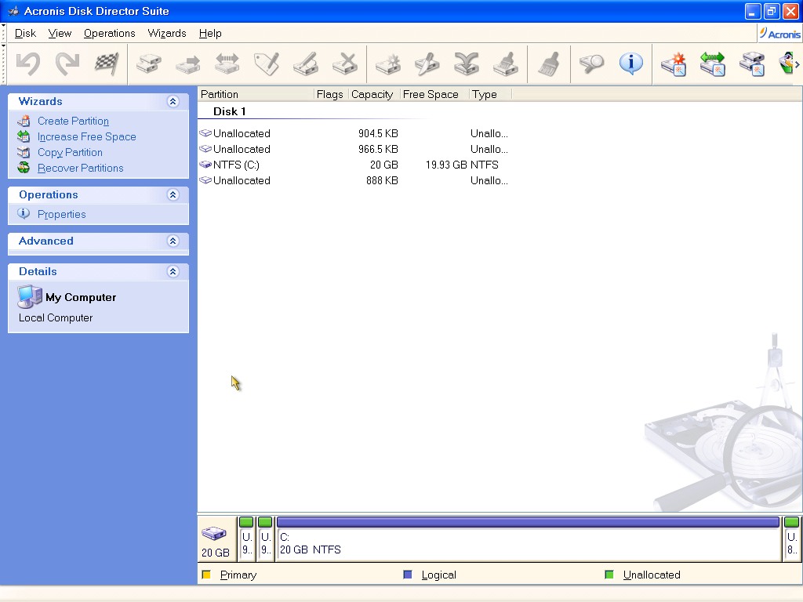This screenshot has height=602, width=803.
Task: Click the Free Space column header
Action: coord(434,94)
